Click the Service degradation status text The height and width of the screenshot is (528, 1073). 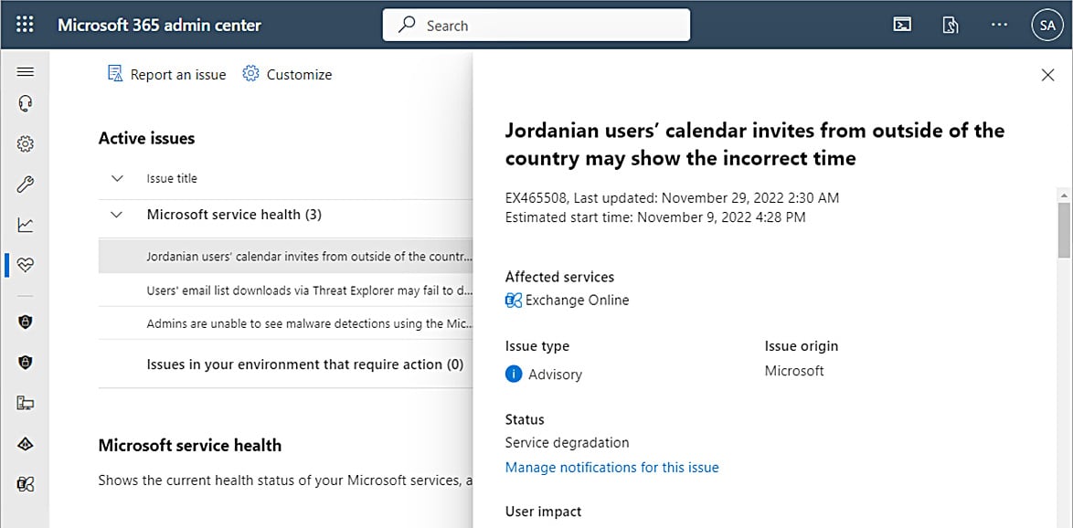567,442
